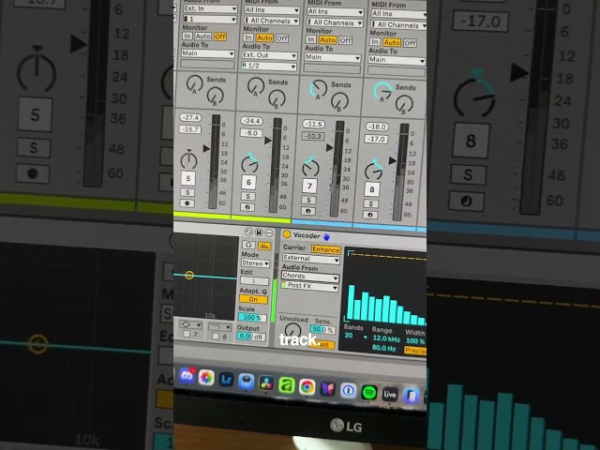This screenshot has height=450, width=600.
Task: Open the Post FX dropdown
Action: [x=309, y=286]
